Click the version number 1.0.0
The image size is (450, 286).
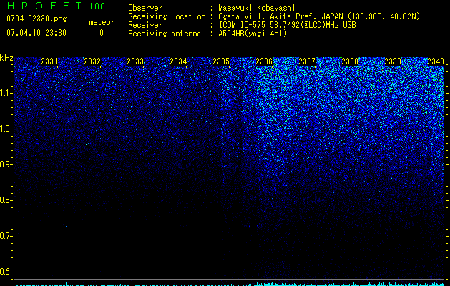point(97,6)
